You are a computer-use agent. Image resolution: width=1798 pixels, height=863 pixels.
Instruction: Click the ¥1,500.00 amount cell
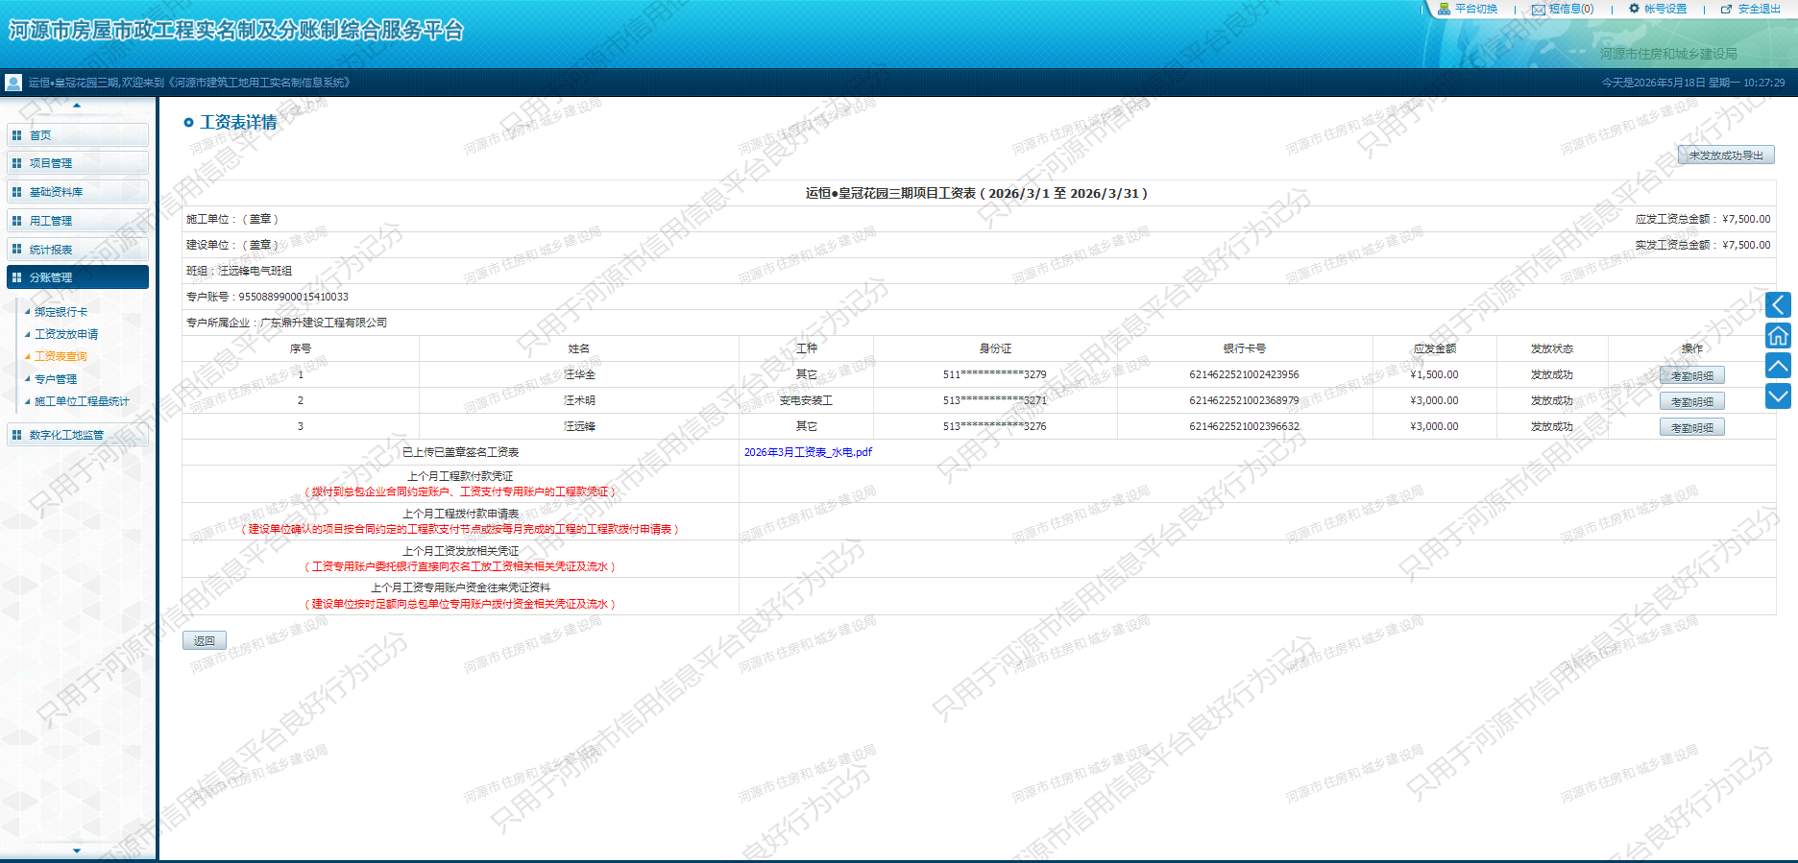pyautogui.click(x=1434, y=374)
